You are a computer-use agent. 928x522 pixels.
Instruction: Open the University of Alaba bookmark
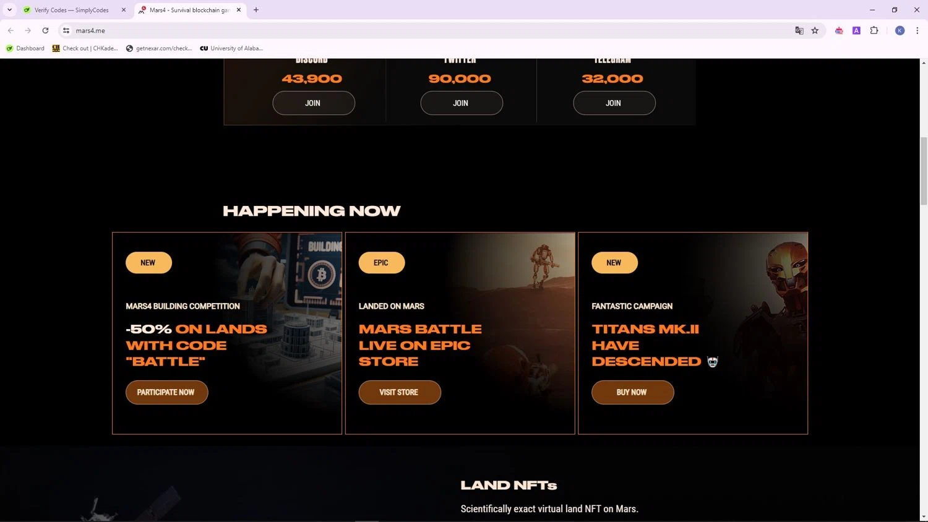[231, 48]
